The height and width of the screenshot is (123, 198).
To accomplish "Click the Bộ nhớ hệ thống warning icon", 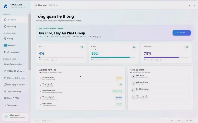I will click(41, 78).
